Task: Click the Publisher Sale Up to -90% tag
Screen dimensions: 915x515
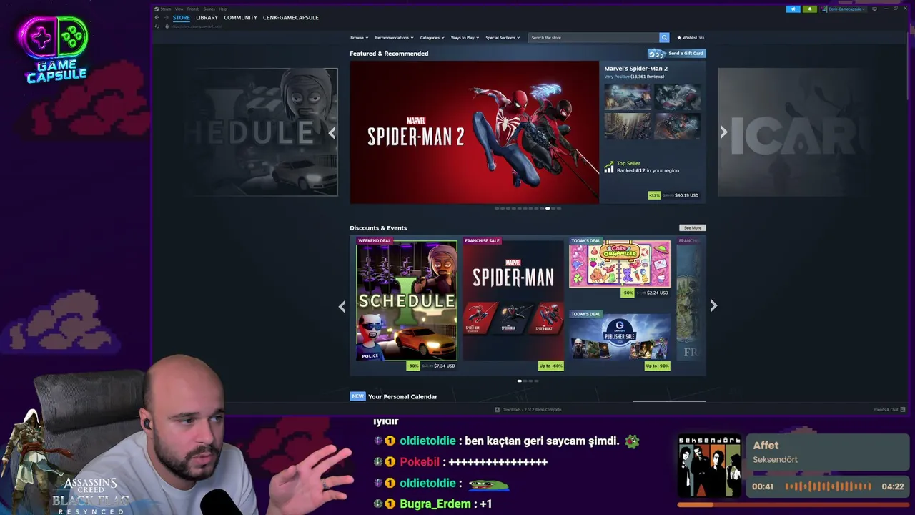Action: coord(657,366)
